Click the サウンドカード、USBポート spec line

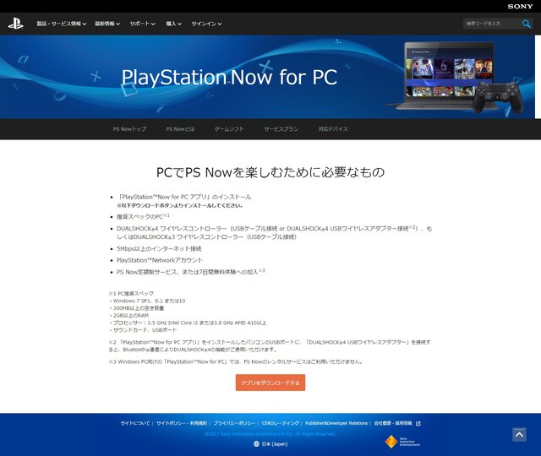pos(143,330)
